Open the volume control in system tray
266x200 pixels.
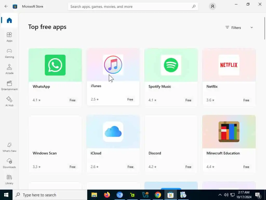(x=226, y=195)
